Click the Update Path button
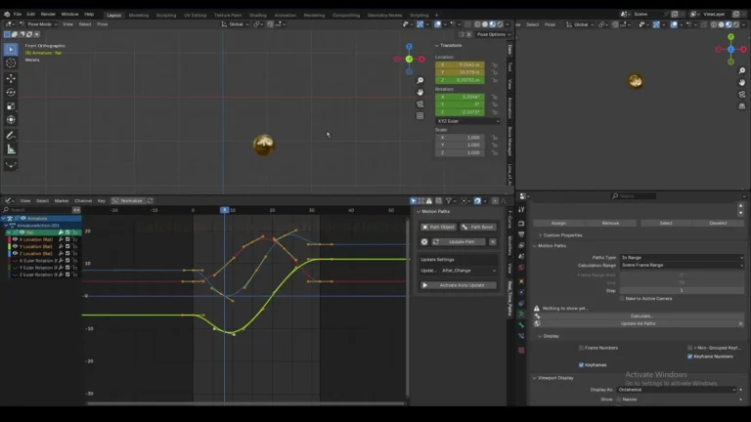 pos(459,242)
